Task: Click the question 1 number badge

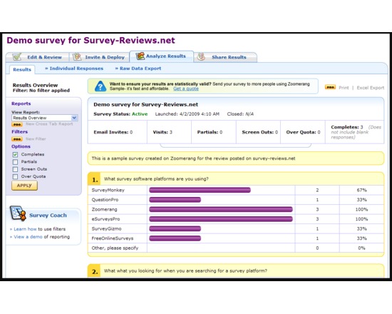Action: click(x=95, y=179)
